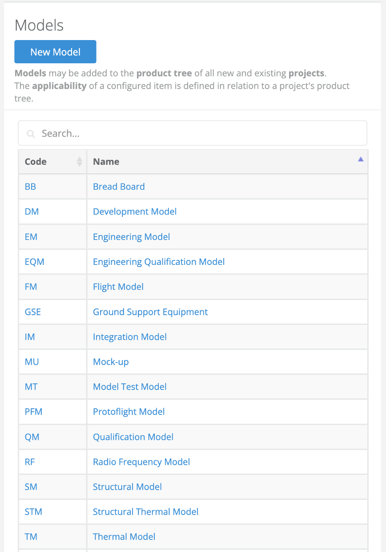Screen dimensions: 386x552
Task: Open the Integration Model link
Action: (x=129, y=337)
